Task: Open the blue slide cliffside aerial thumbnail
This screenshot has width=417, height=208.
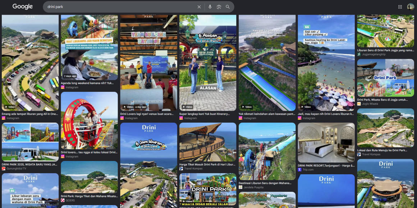Action: pyautogui.click(x=267, y=63)
